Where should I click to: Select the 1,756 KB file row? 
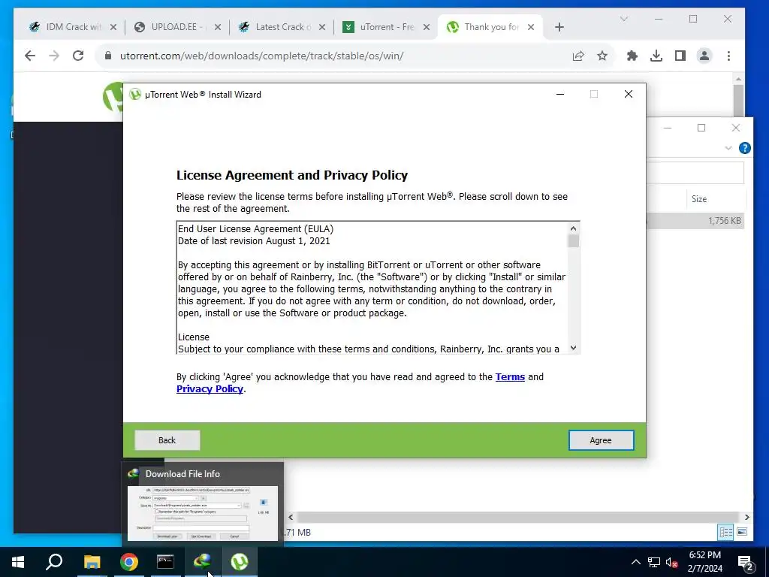[696, 221]
